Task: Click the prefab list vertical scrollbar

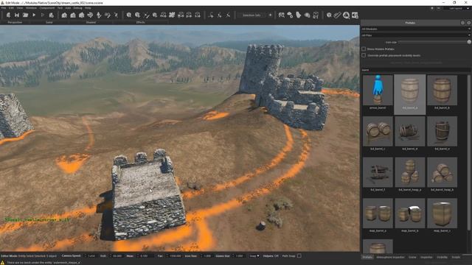Action: tap(469, 153)
